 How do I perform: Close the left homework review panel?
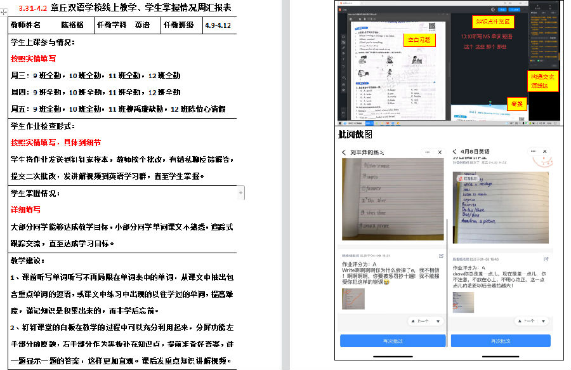coord(440,152)
